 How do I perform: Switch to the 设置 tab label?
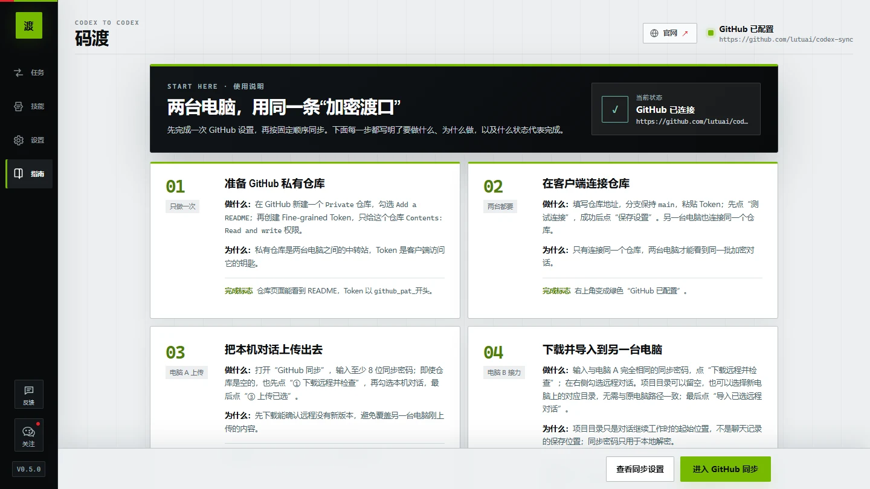pos(37,140)
